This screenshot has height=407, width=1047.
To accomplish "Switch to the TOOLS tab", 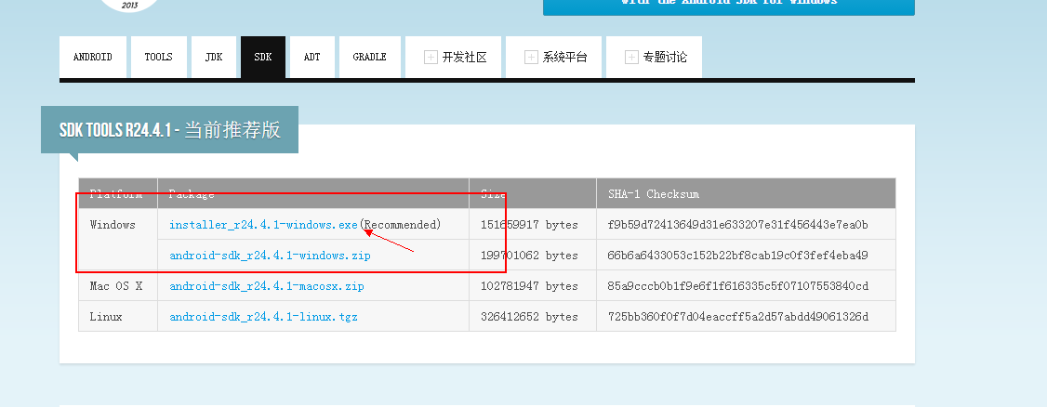I will 159,58.
